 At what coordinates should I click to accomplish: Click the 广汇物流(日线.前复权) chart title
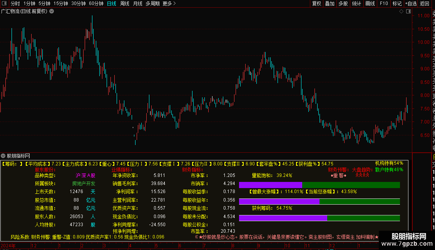point(24,12)
